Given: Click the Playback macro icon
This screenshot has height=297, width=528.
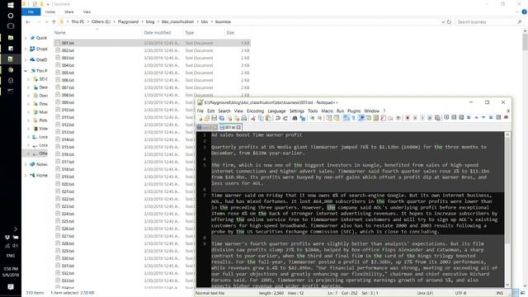Looking at the screenshot, I should (422, 118).
